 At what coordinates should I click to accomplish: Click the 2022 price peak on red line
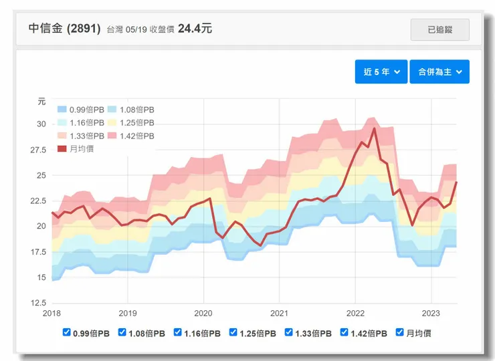[x=375, y=128]
